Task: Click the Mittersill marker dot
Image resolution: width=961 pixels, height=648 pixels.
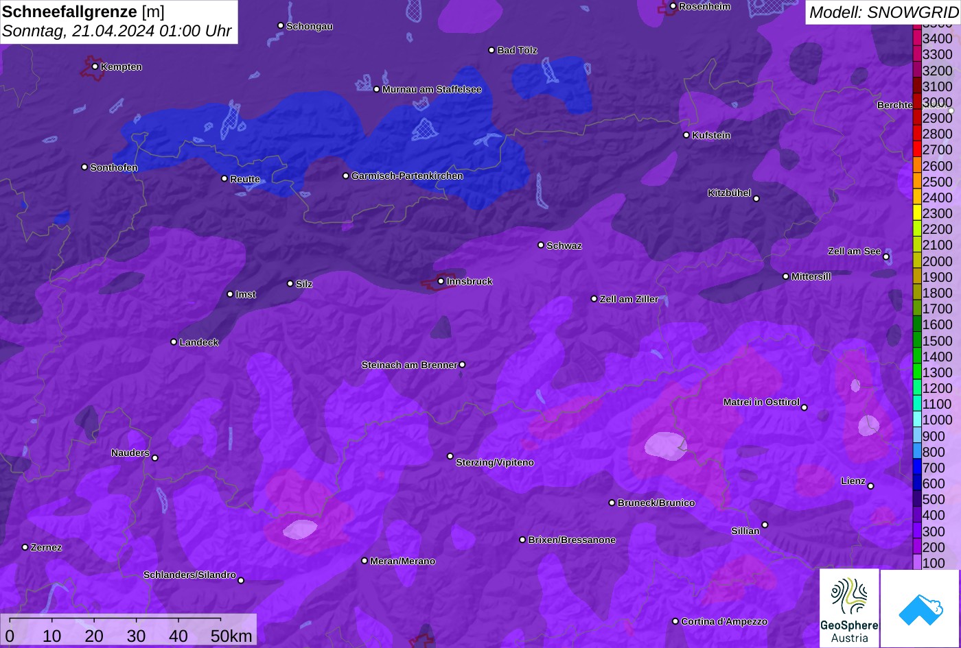Action: (786, 276)
